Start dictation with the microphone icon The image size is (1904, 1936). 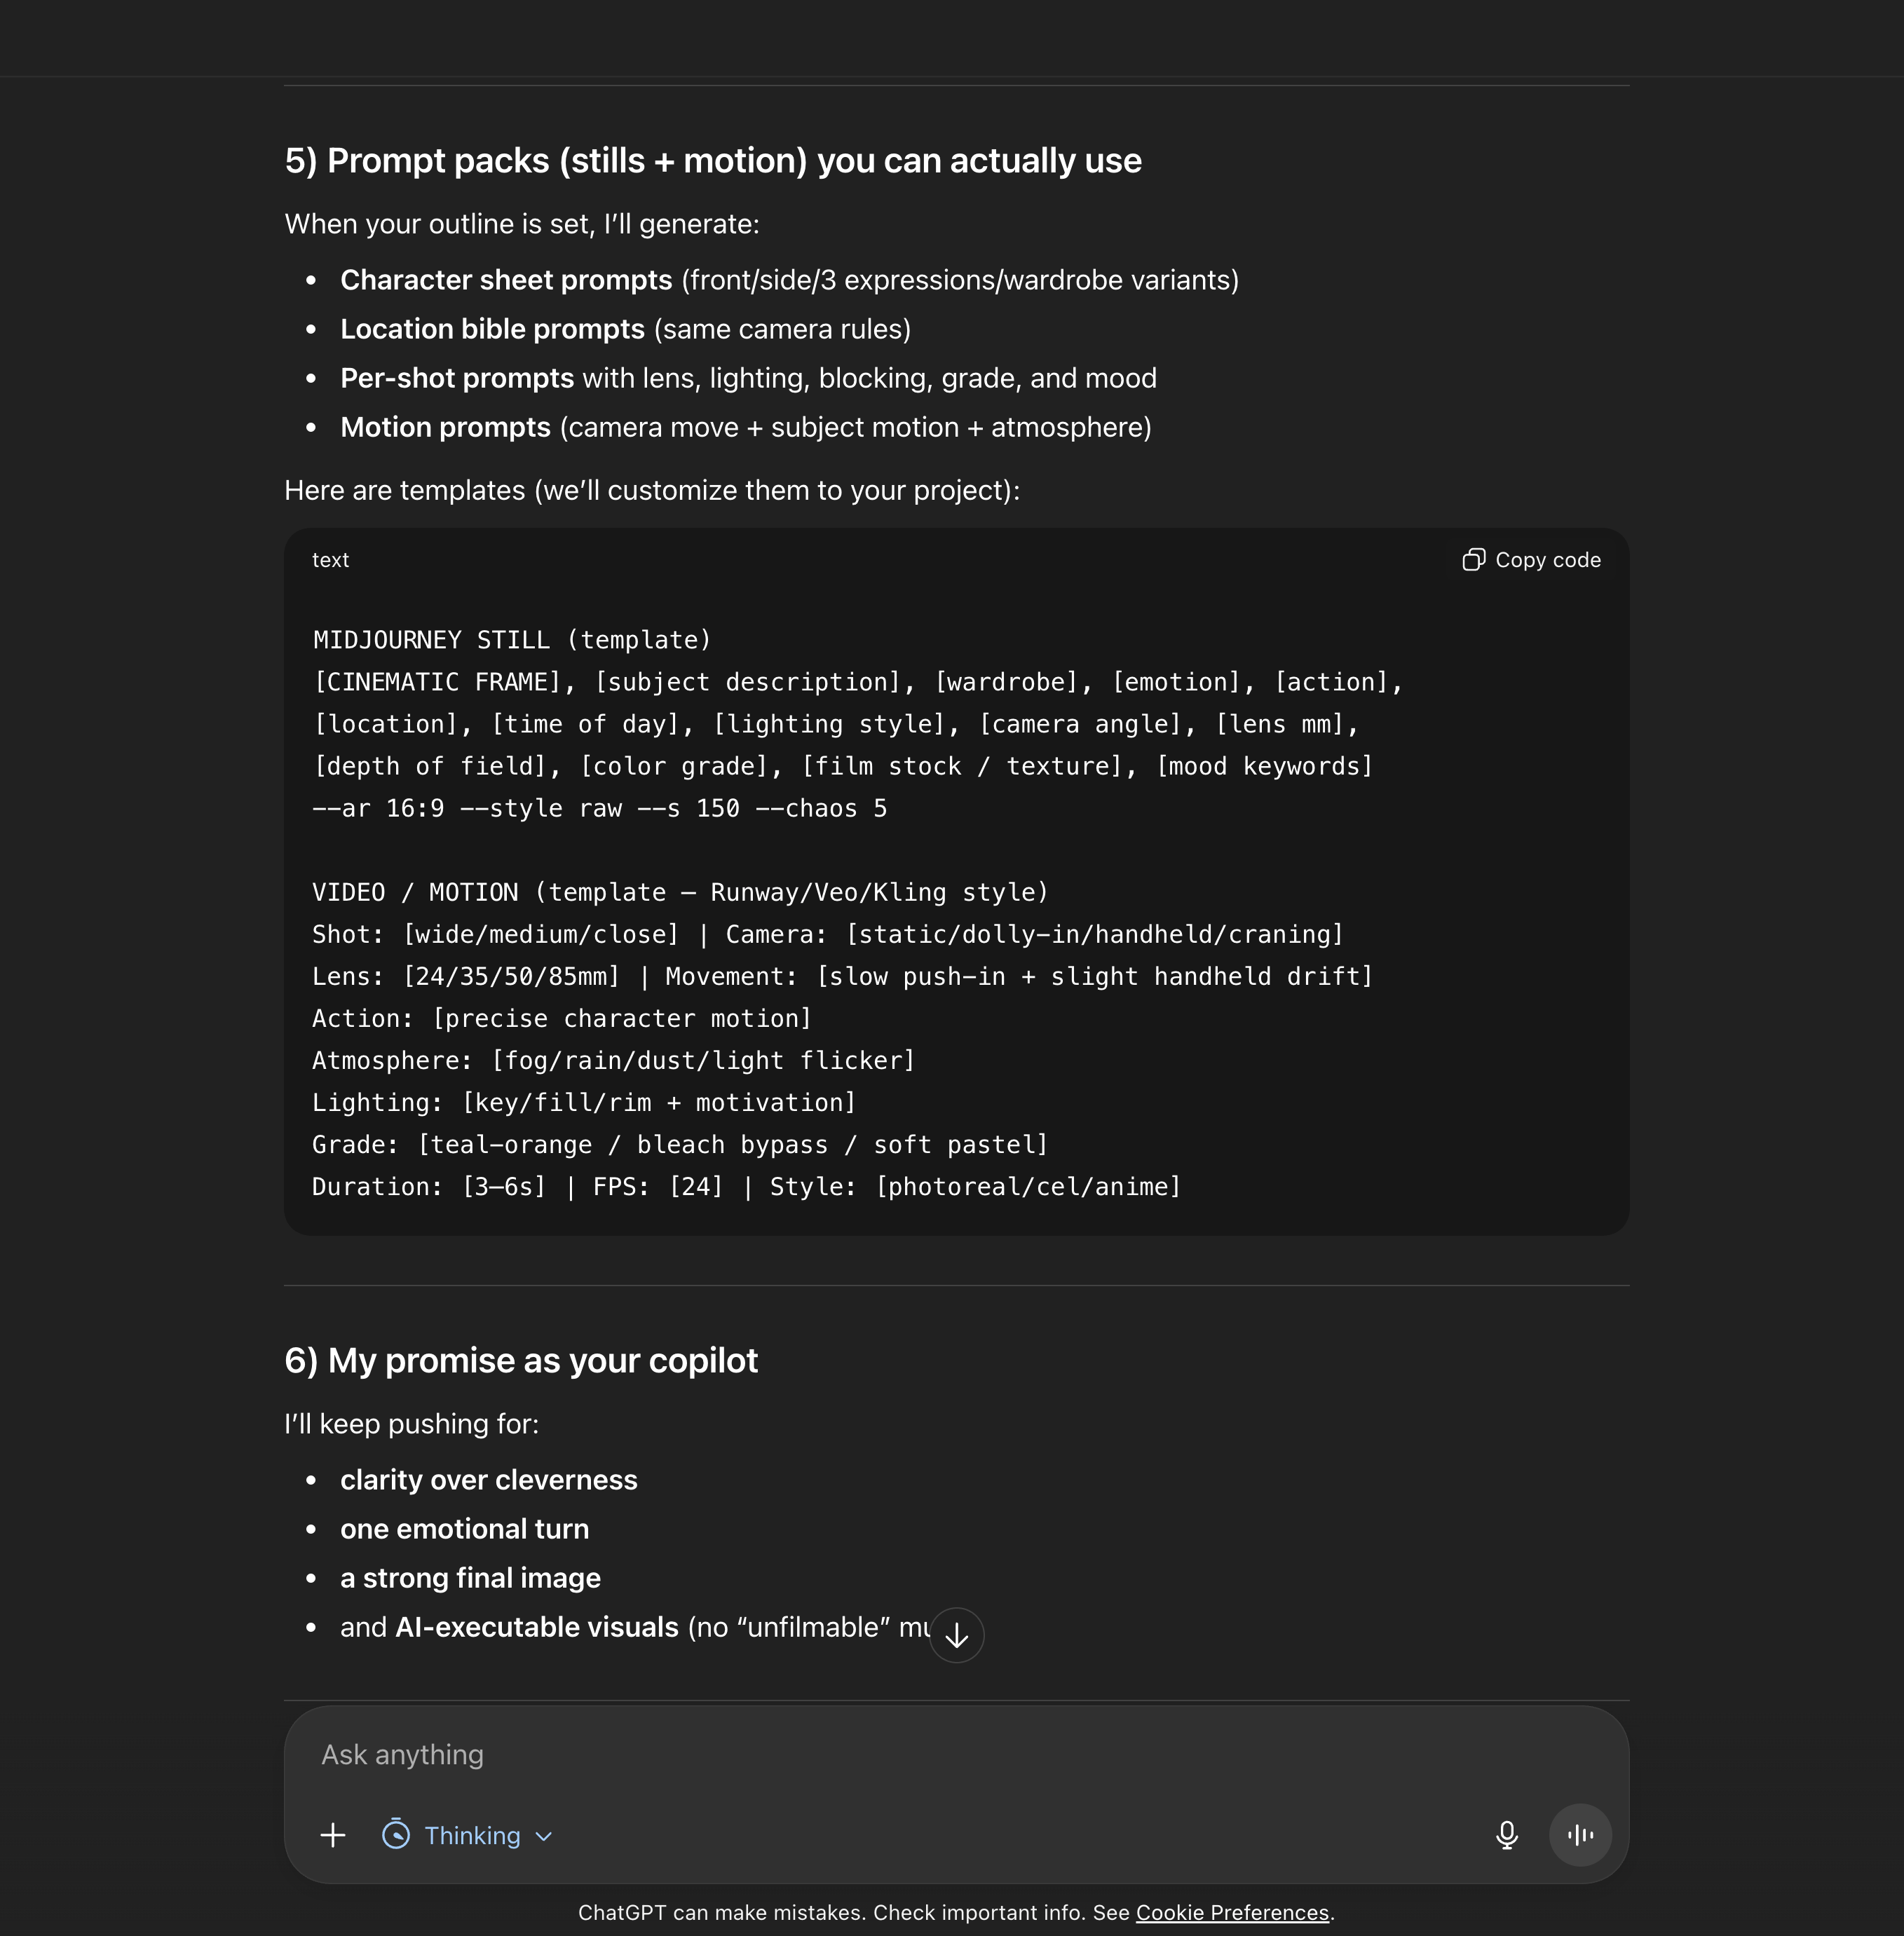1506,1835
